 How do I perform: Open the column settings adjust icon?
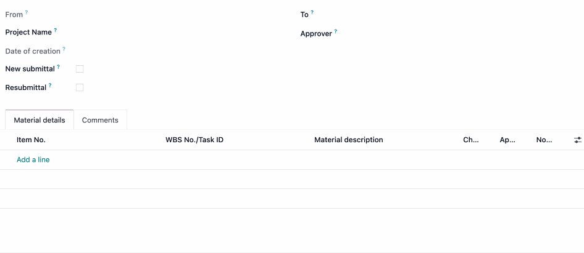(x=577, y=140)
